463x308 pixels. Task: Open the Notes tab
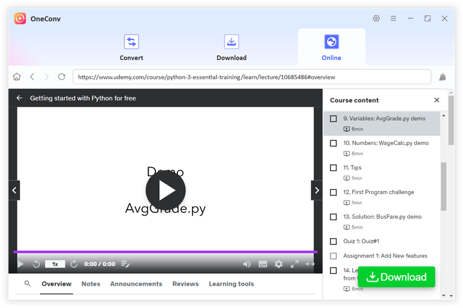[x=91, y=284]
